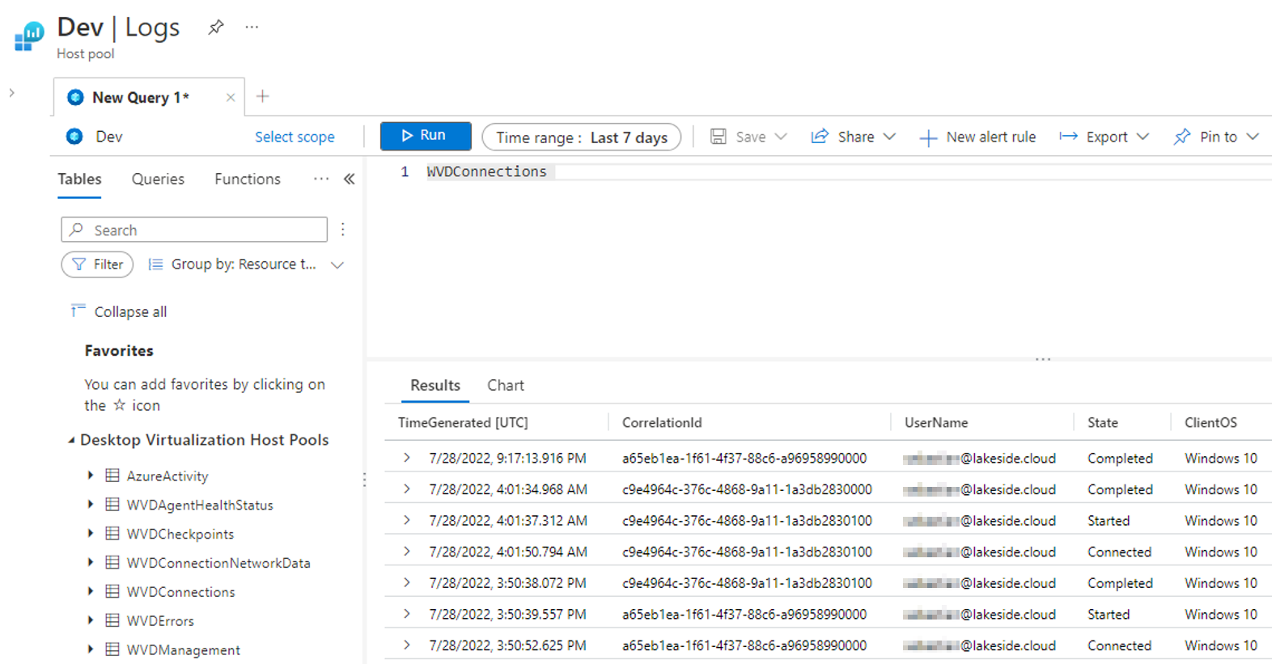Image resolution: width=1280 pixels, height=664 pixels.
Task: Expand the 3:50:52.625 PM result row
Action: 407,645
